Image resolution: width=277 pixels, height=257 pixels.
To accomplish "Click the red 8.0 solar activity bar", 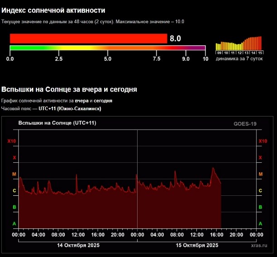I will pos(88,39).
